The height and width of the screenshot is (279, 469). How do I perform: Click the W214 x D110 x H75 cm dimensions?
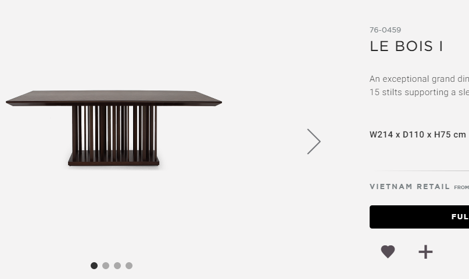click(x=418, y=135)
